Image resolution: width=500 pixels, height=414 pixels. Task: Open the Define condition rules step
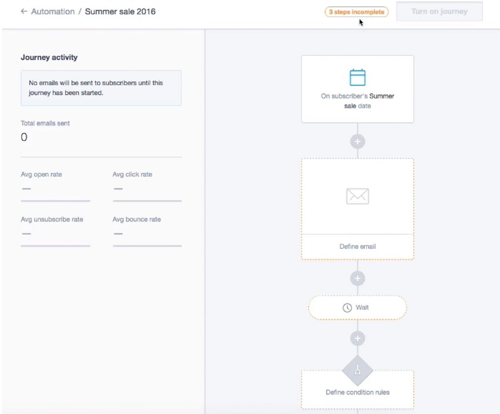357,392
